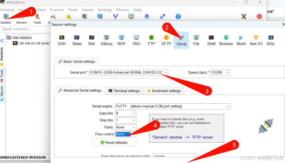Select the 192.168.32.128 (book) session
285x163 pixels.
click(x=31, y=43)
